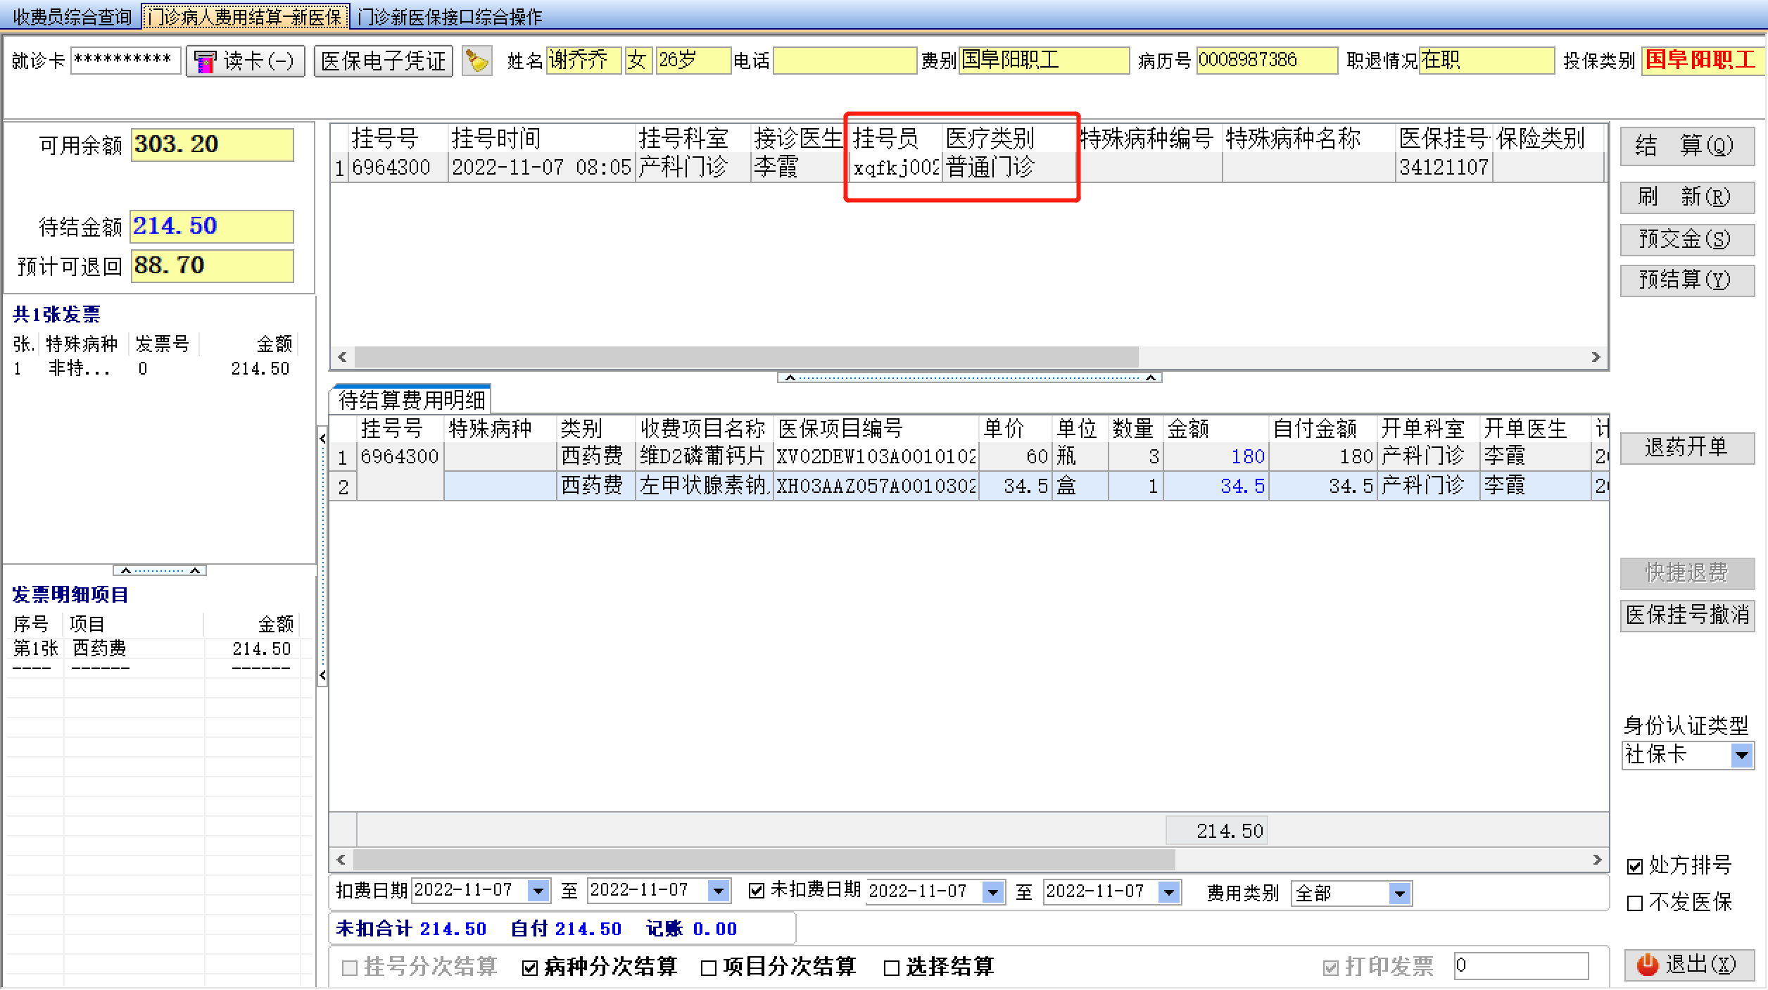Image resolution: width=1768 pixels, height=990 pixels.
Task: Click left arrow of registration list scrollbar
Action: click(x=343, y=357)
